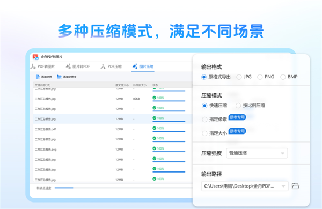The height and width of the screenshot is (209, 322).
Task: Select 按比例压缩 compression mode
Action: tap(250, 106)
